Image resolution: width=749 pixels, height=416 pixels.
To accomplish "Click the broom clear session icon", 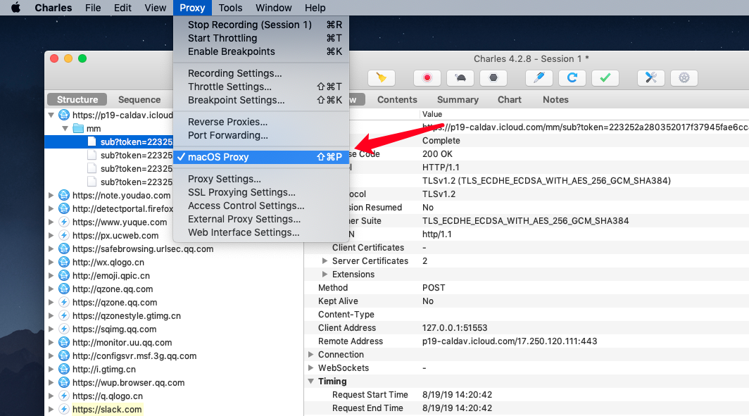I will click(382, 78).
